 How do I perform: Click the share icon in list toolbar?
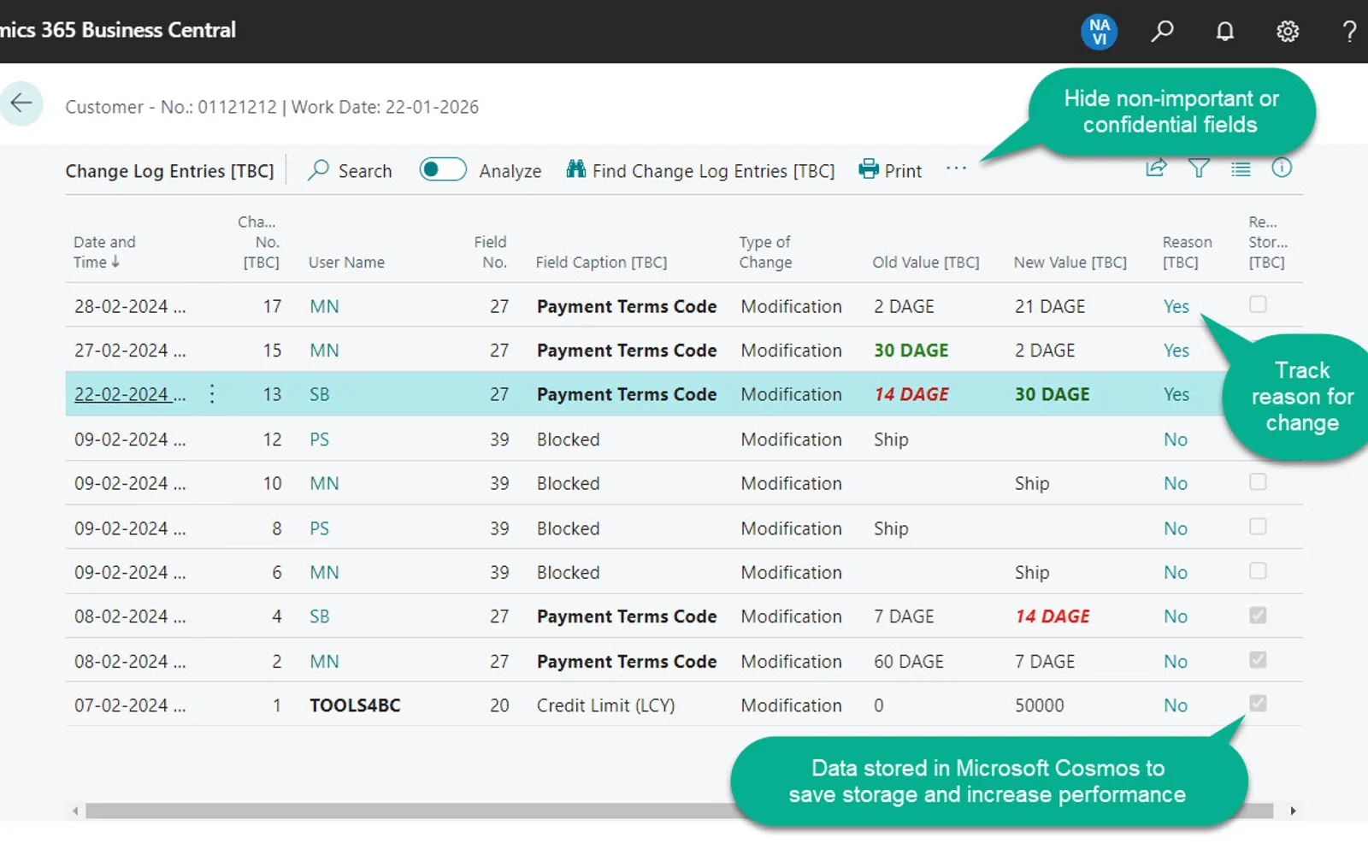(1156, 168)
